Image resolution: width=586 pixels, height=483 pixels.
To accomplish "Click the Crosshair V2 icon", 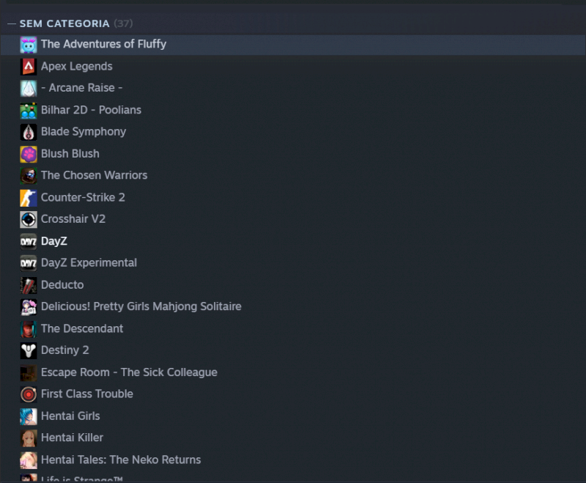I will [x=29, y=220].
